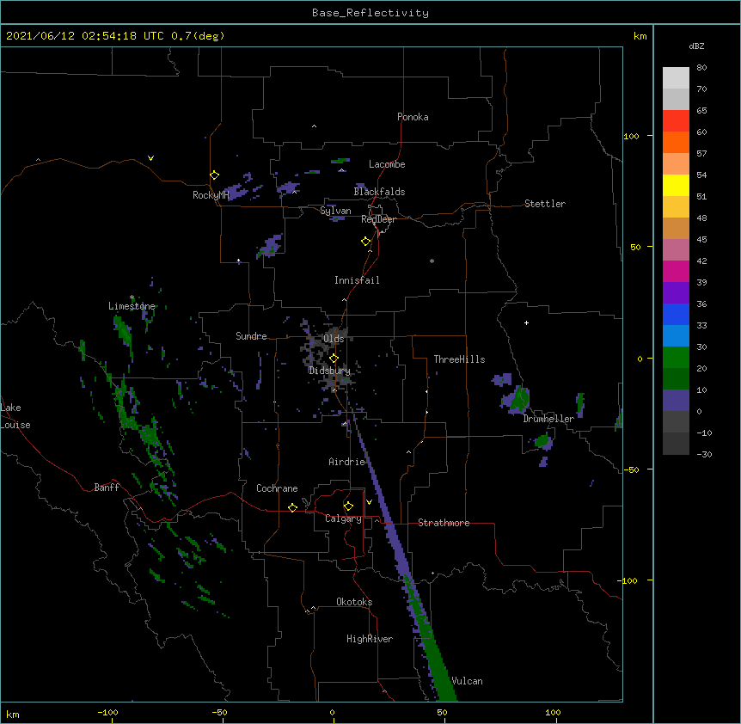Click the Lacombe city label

pos(387,164)
